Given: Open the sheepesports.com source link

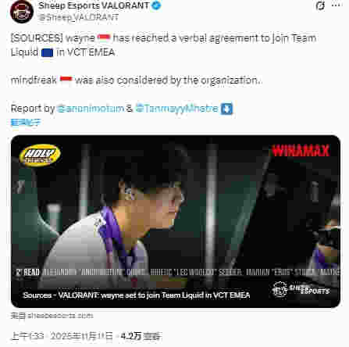Looking at the screenshot, I should point(52,316).
